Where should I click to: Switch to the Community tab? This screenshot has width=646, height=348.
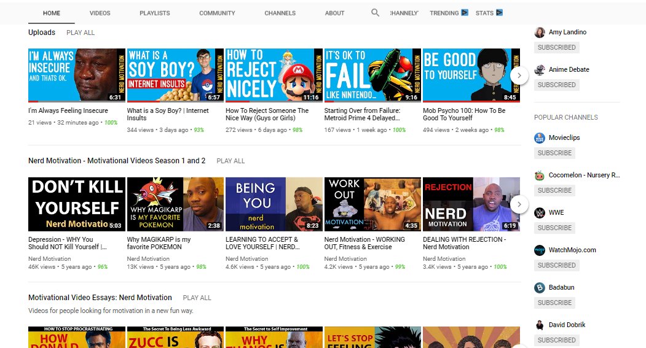pyautogui.click(x=217, y=13)
